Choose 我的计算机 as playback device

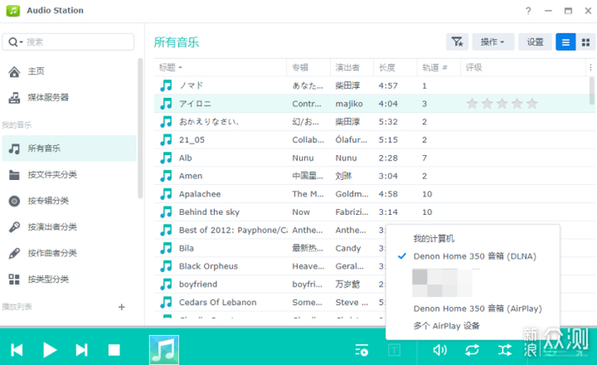click(434, 238)
